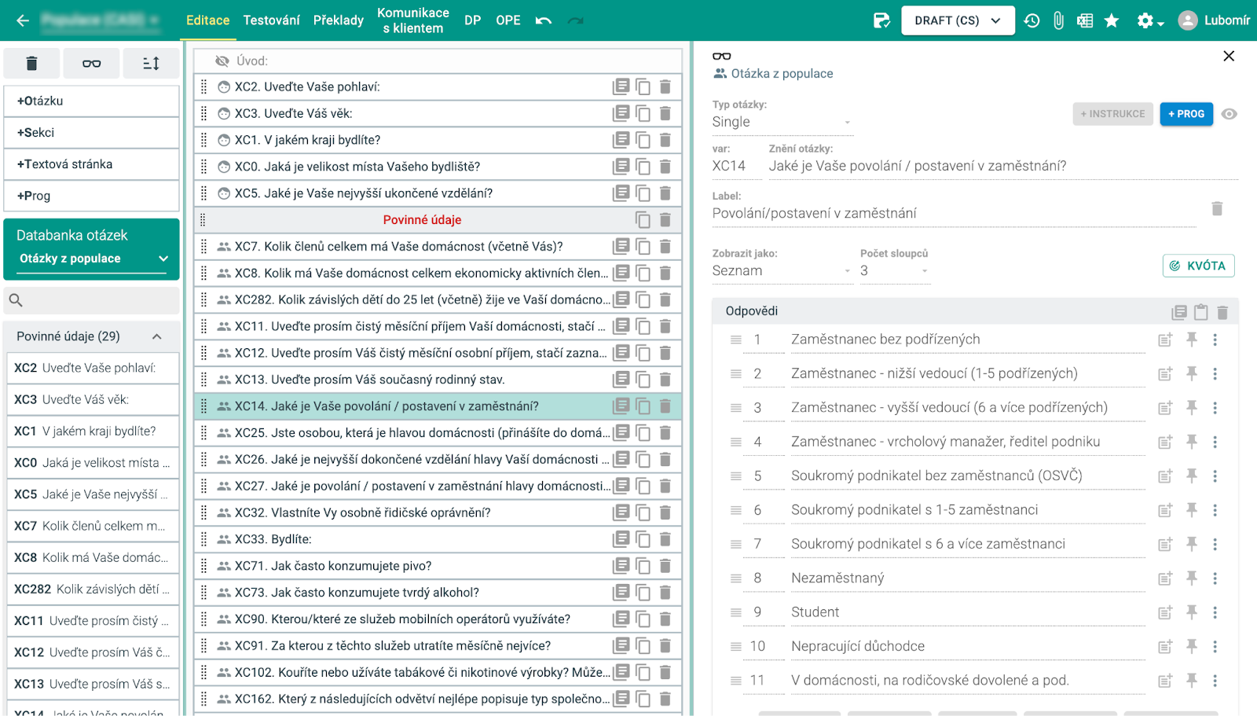Screen dimensions: 1257x716
Task: Toggle question visibility eye next to PROG
Action: pos(1230,114)
